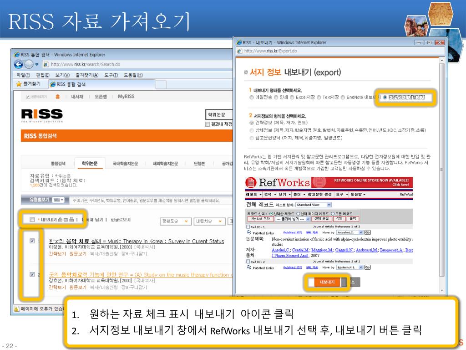The width and height of the screenshot is (466, 350).
Task: Click PubMed Links icon under Ref ID: 2
Action: coord(249,267)
